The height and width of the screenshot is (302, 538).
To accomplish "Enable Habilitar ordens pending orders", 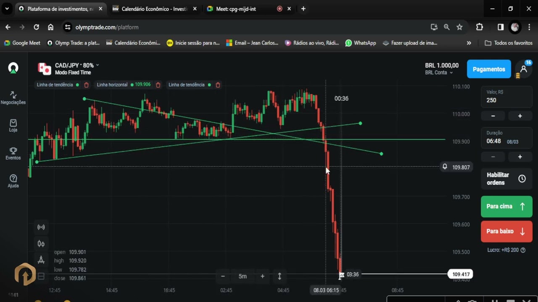I will coord(506,179).
